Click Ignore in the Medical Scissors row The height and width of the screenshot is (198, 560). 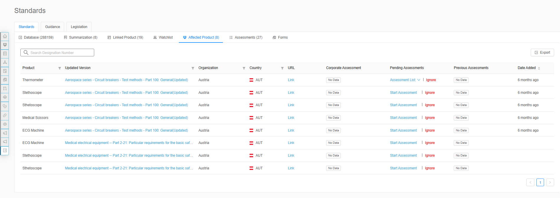[x=430, y=118]
